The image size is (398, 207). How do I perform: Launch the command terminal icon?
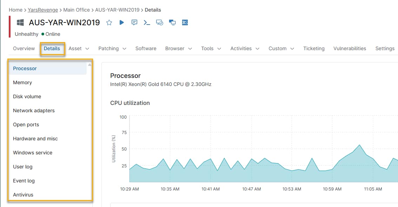click(147, 22)
